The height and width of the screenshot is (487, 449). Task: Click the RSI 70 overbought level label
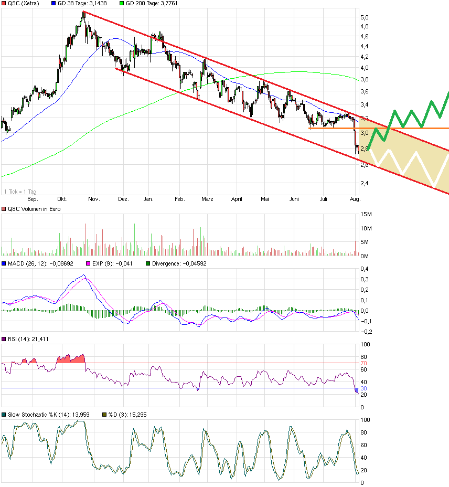coord(362,362)
